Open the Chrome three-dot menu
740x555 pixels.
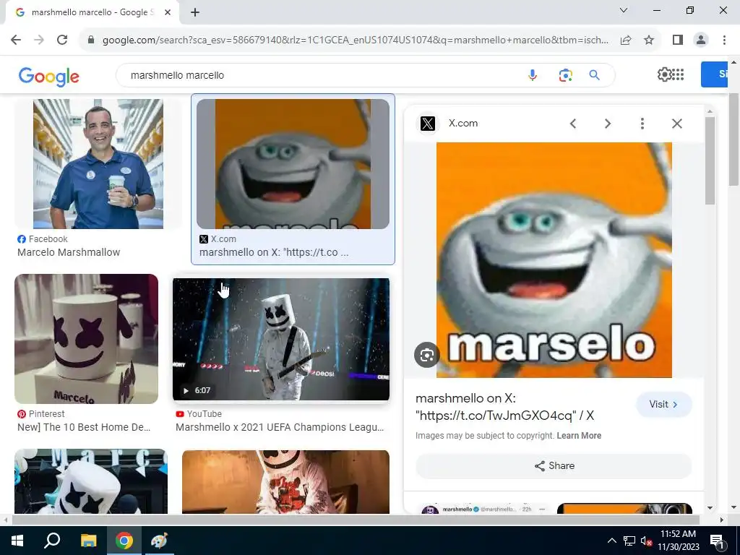(724, 40)
